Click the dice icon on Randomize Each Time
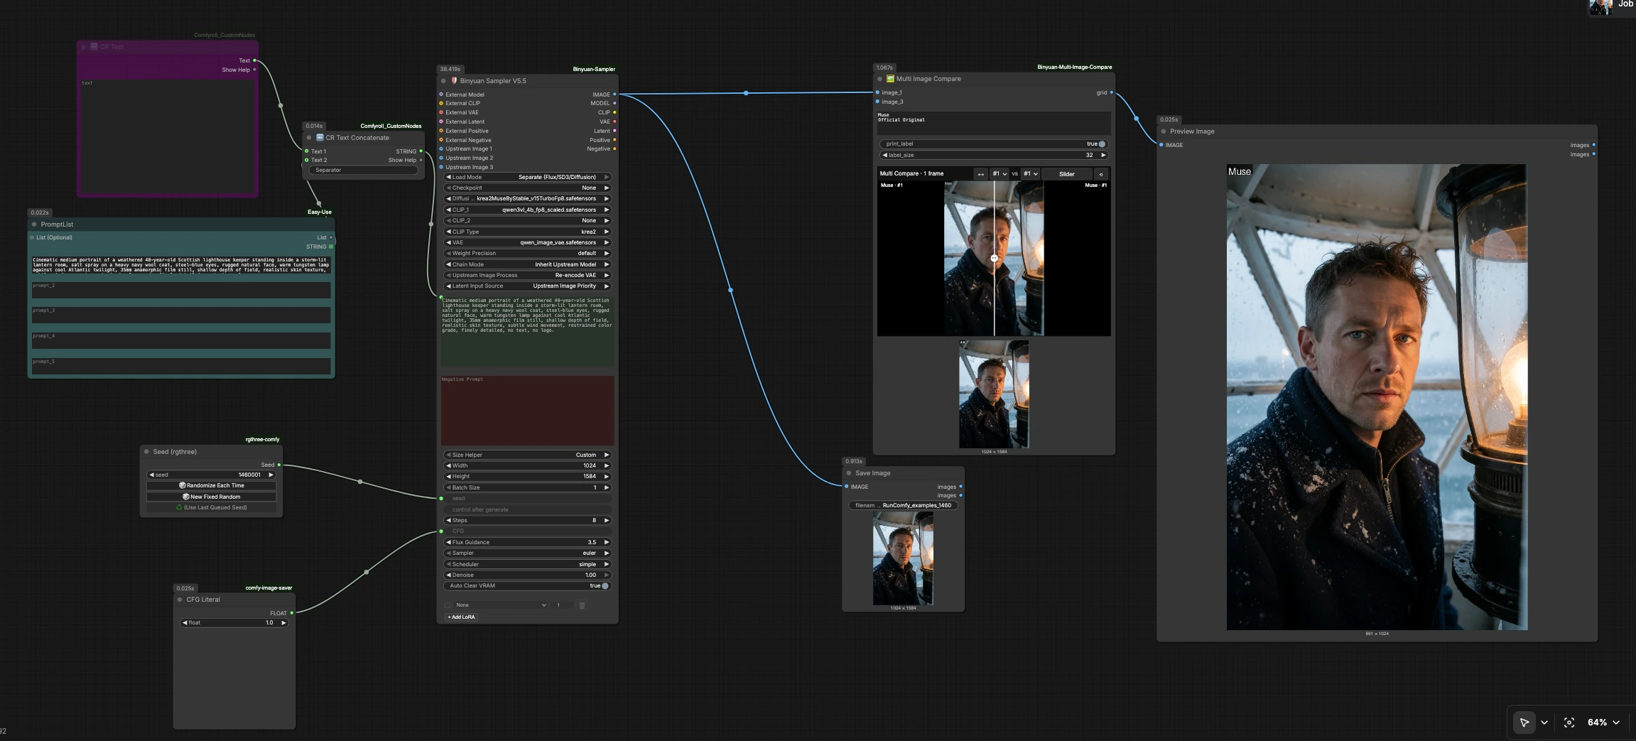Viewport: 1636px width, 741px height. [x=183, y=485]
